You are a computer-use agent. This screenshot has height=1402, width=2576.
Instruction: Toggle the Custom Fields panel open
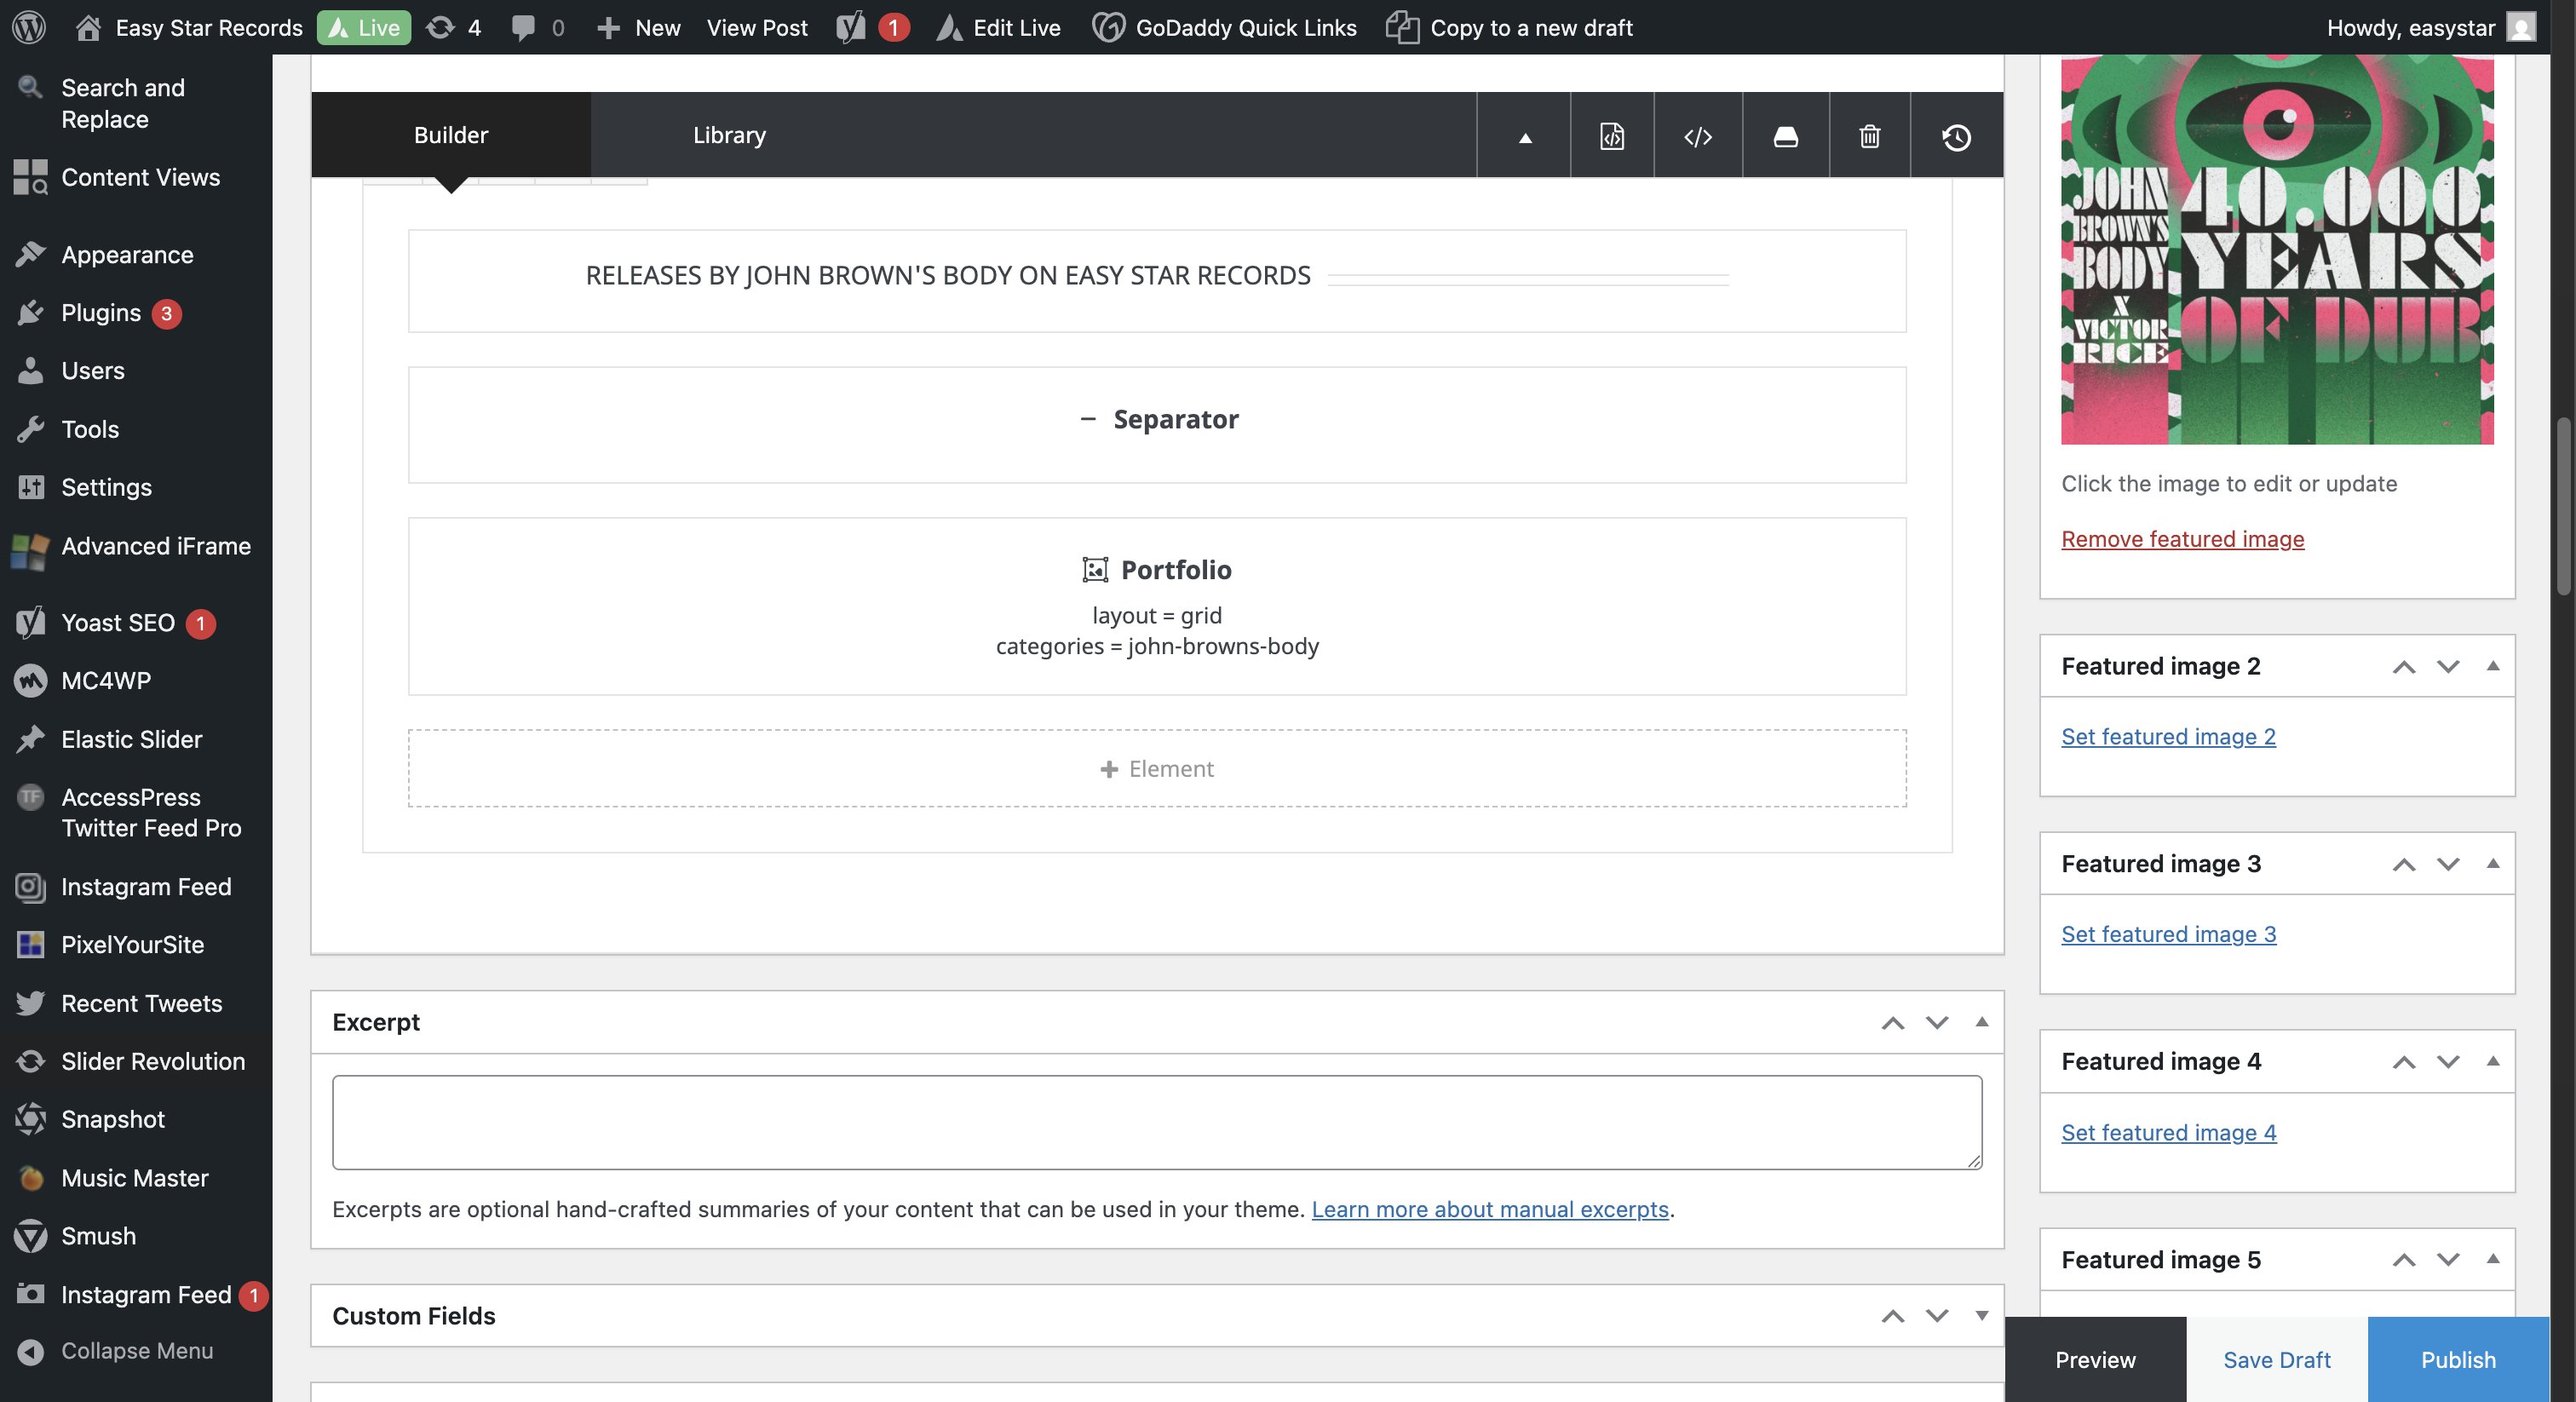point(1981,1315)
